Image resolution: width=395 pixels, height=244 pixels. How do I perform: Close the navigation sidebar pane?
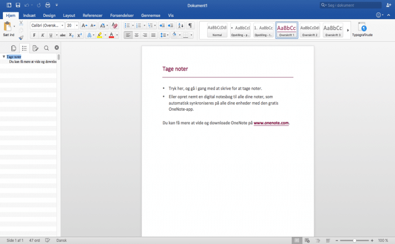coord(56,48)
